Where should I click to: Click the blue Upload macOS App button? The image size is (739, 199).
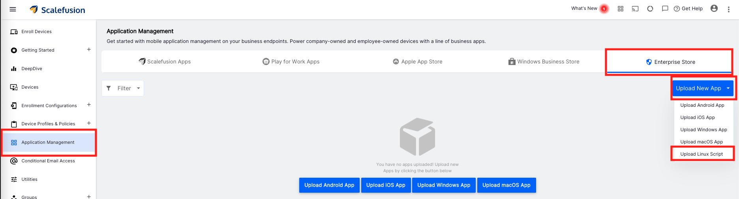click(506, 185)
